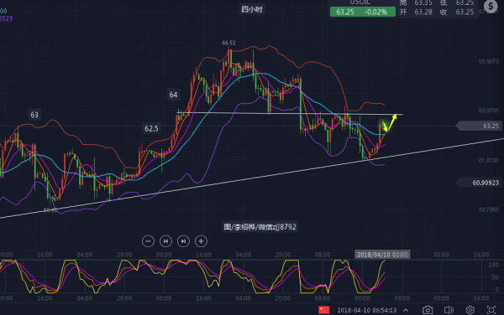Click the 61.8336 axis value
Image resolution: width=504 pixels, height=315 pixels.
[489, 160]
